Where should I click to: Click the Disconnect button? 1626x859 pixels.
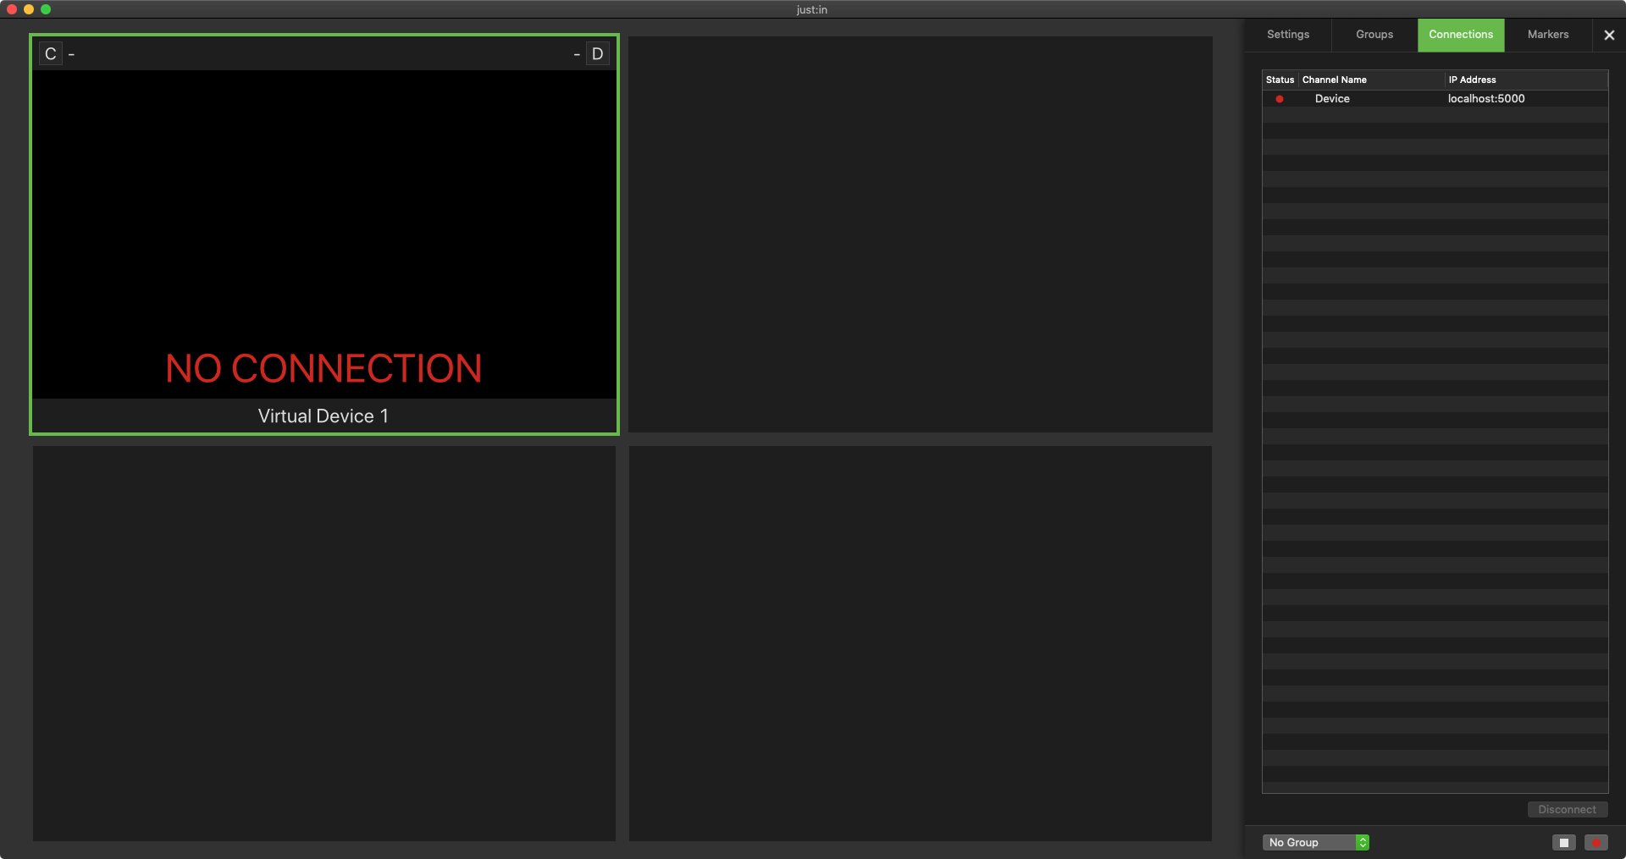(x=1568, y=810)
